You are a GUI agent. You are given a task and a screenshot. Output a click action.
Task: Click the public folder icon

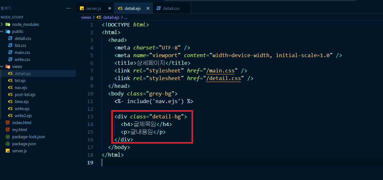tap(8, 32)
